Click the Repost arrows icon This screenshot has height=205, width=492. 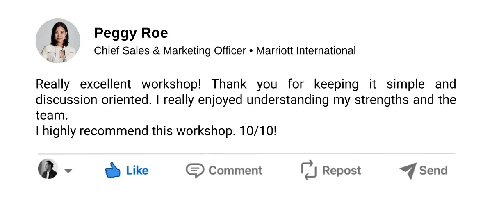[x=308, y=170]
